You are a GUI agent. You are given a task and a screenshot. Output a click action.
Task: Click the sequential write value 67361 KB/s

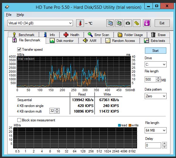pos(109,100)
